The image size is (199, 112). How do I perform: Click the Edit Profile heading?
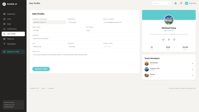(x=38, y=14)
